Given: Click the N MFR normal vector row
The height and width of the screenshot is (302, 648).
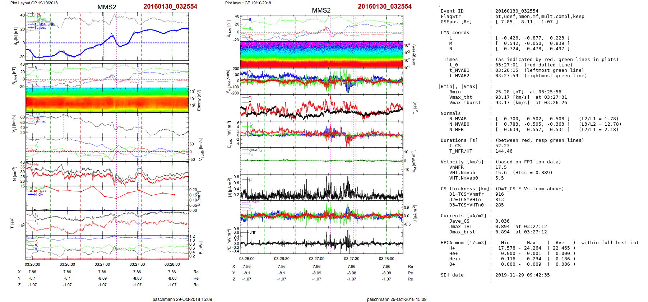Looking at the screenshot, I should [x=532, y=130].
